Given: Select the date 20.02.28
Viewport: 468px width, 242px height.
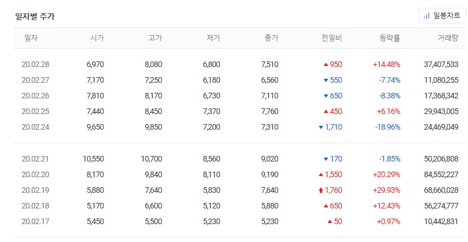Looking at the screenshot, I should pyautogui.click(x=35, y=64).
